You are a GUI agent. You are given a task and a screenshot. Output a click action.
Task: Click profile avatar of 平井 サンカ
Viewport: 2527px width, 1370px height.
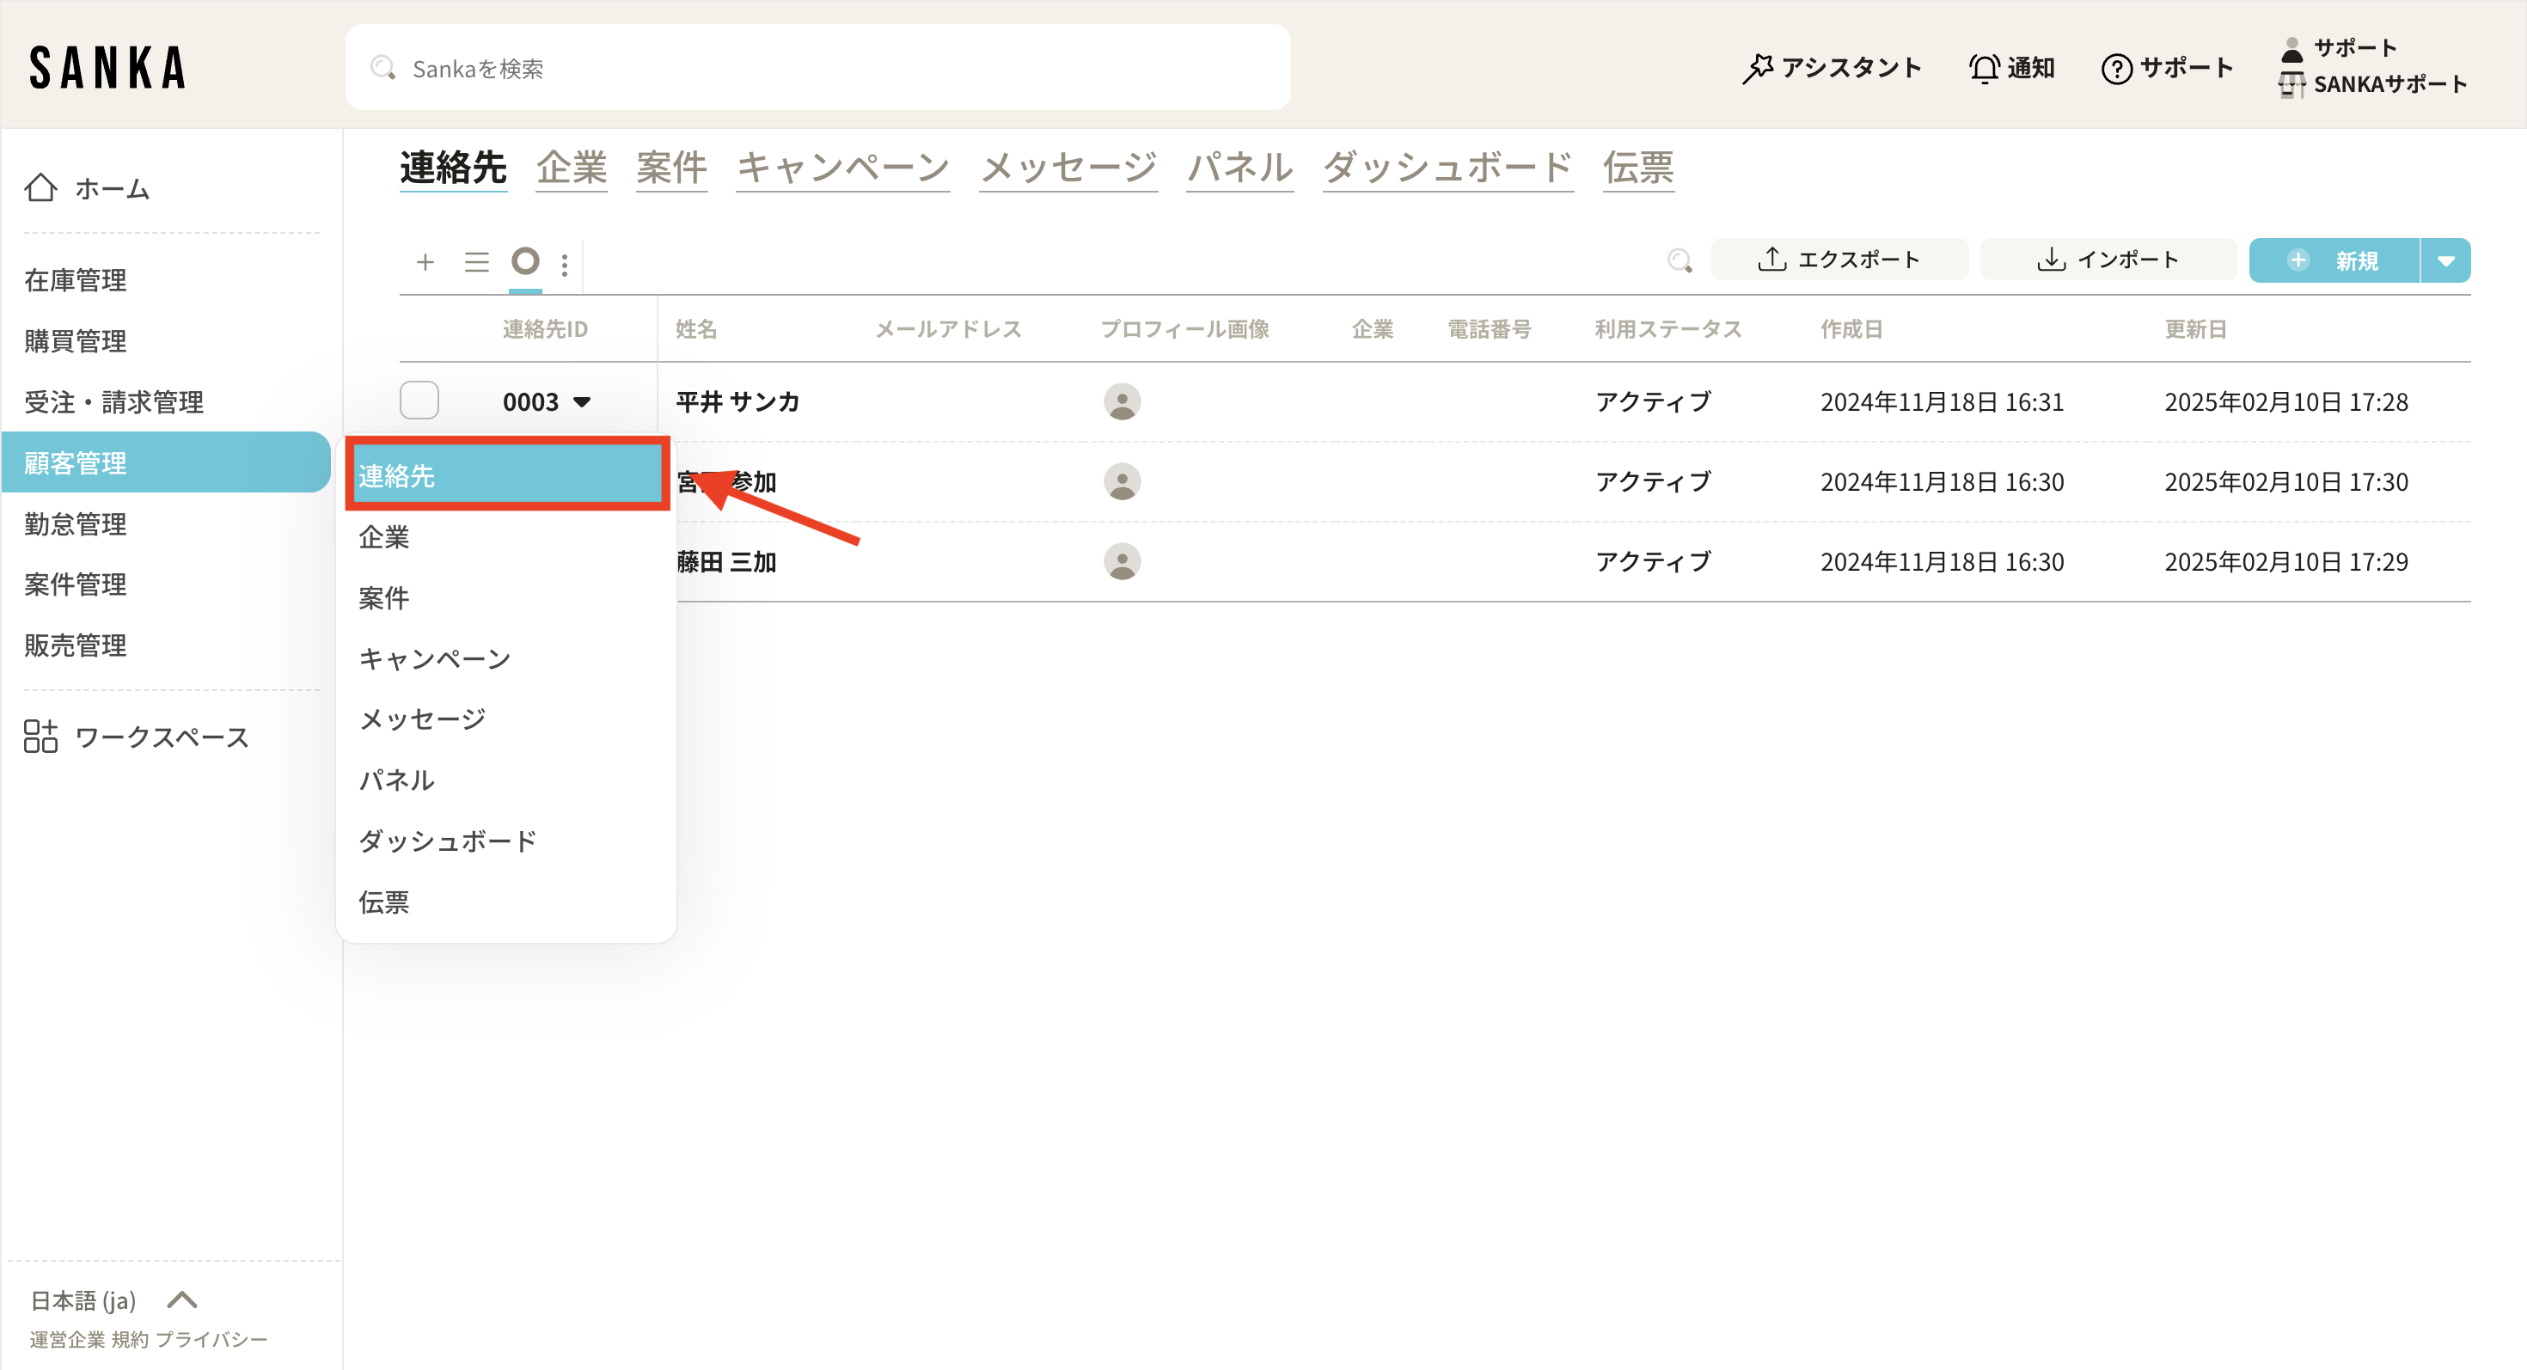tap(1122, 401)
